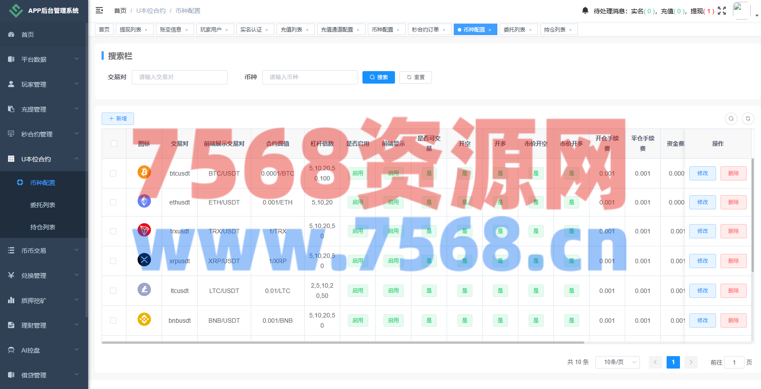Click the round refresh icon above table
This screenshot has width=761, height=389.
pyautogui.click(x=748, y=119)
